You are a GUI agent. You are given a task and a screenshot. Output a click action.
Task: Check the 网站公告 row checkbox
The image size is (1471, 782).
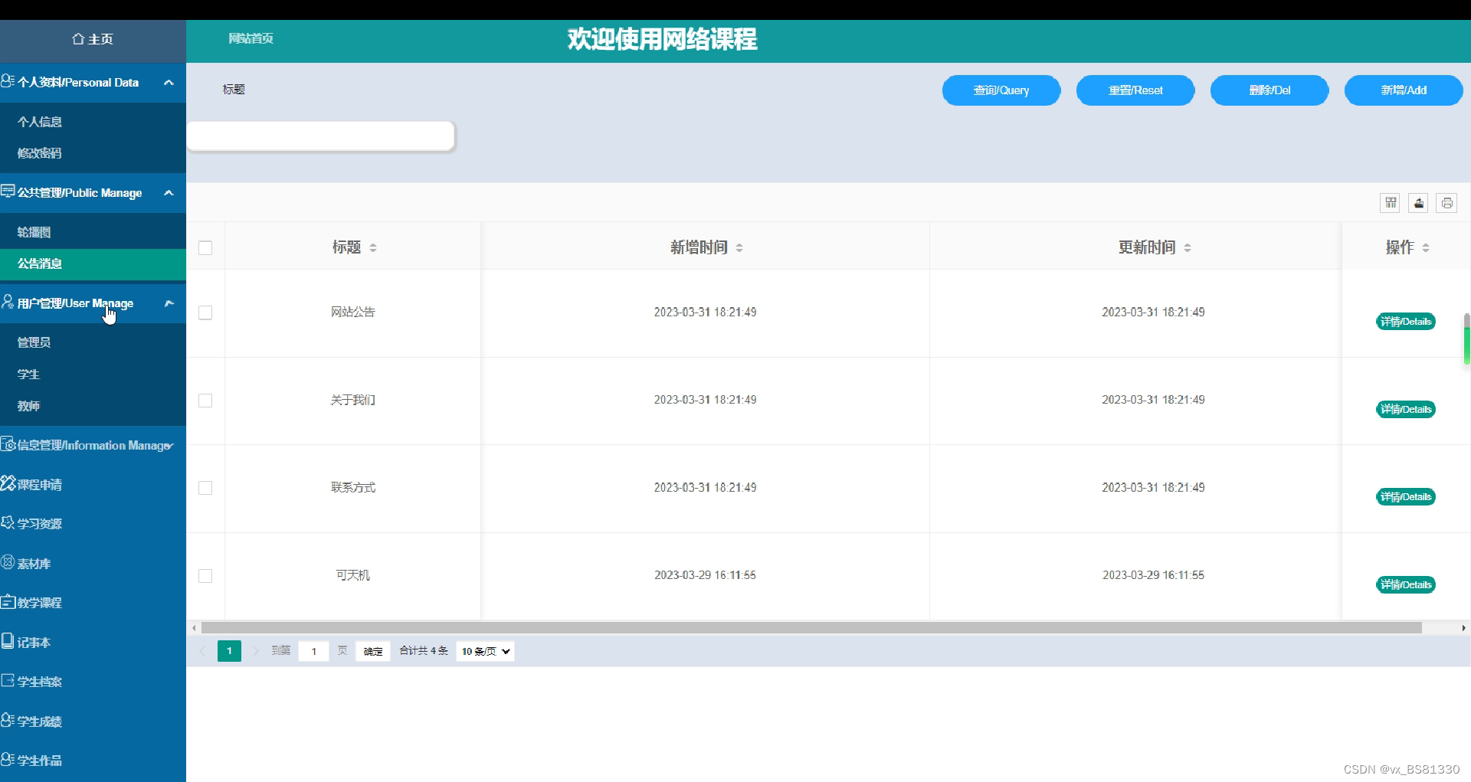205,312
